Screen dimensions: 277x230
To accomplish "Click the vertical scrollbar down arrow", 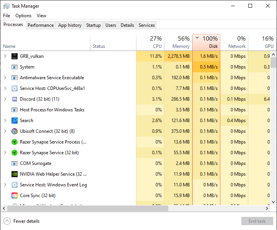I will click(x=273, y=202).
